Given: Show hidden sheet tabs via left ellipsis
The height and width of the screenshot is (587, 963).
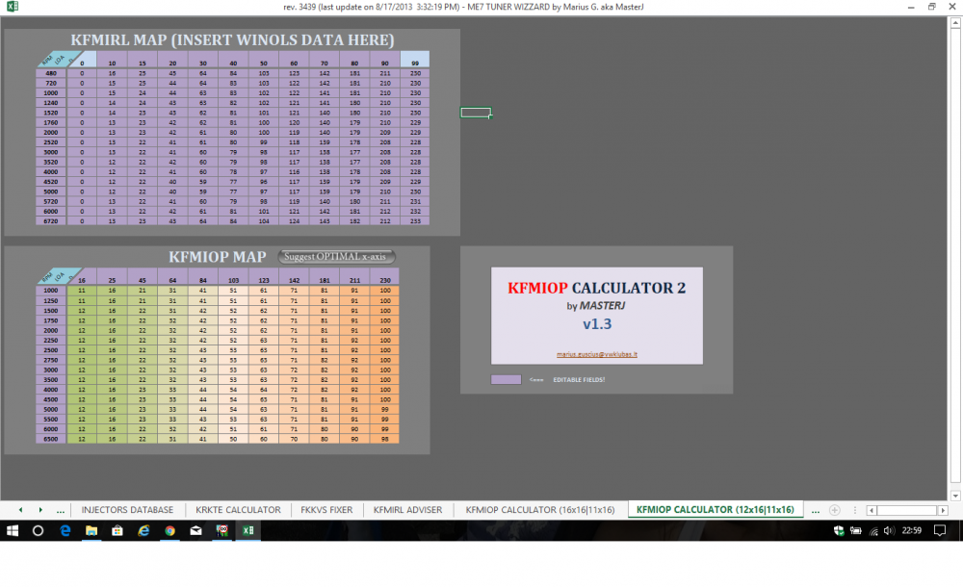Looking at the screenshot, I should pos(62,510).
